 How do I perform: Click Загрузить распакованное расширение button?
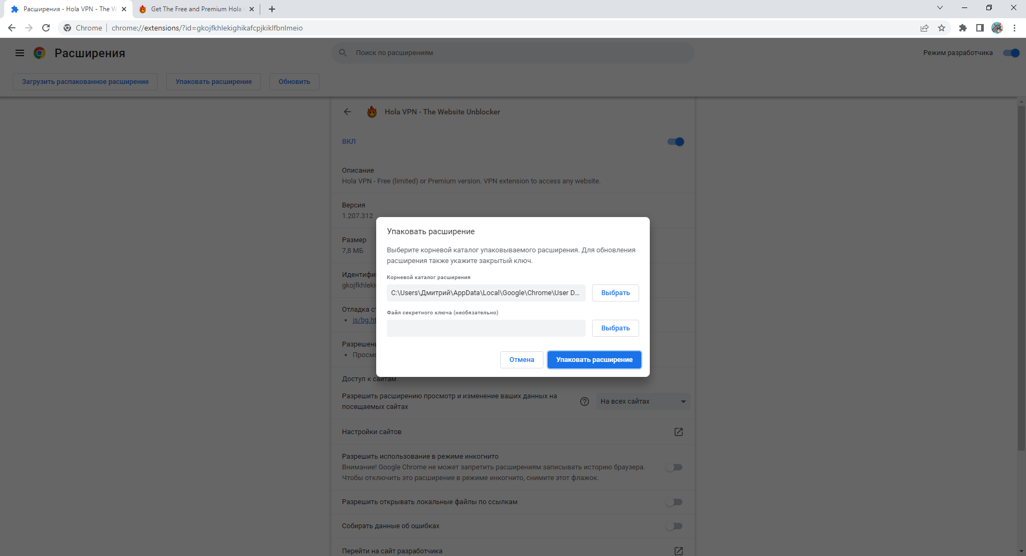coord(85,82)
